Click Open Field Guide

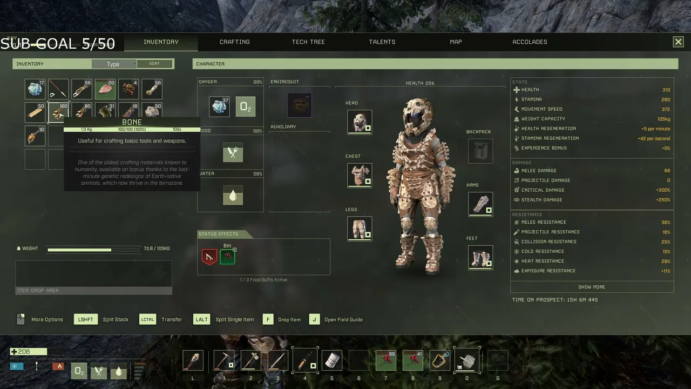[x=343, y=319]
